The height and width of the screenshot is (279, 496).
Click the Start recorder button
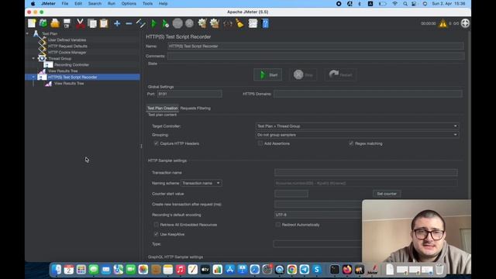[x=267, y=75]
